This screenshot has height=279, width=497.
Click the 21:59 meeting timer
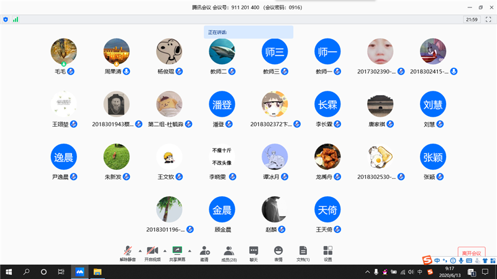pyautogui.click(x=472, y=20)
